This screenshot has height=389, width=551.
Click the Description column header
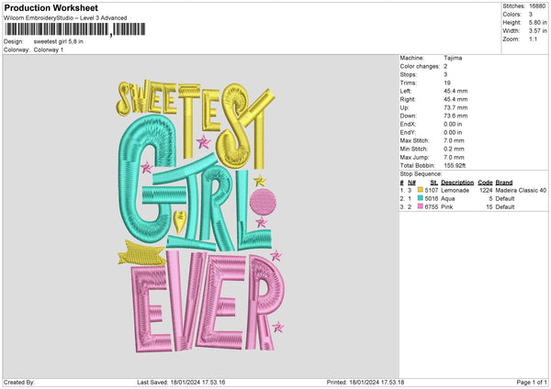[457, 182]
